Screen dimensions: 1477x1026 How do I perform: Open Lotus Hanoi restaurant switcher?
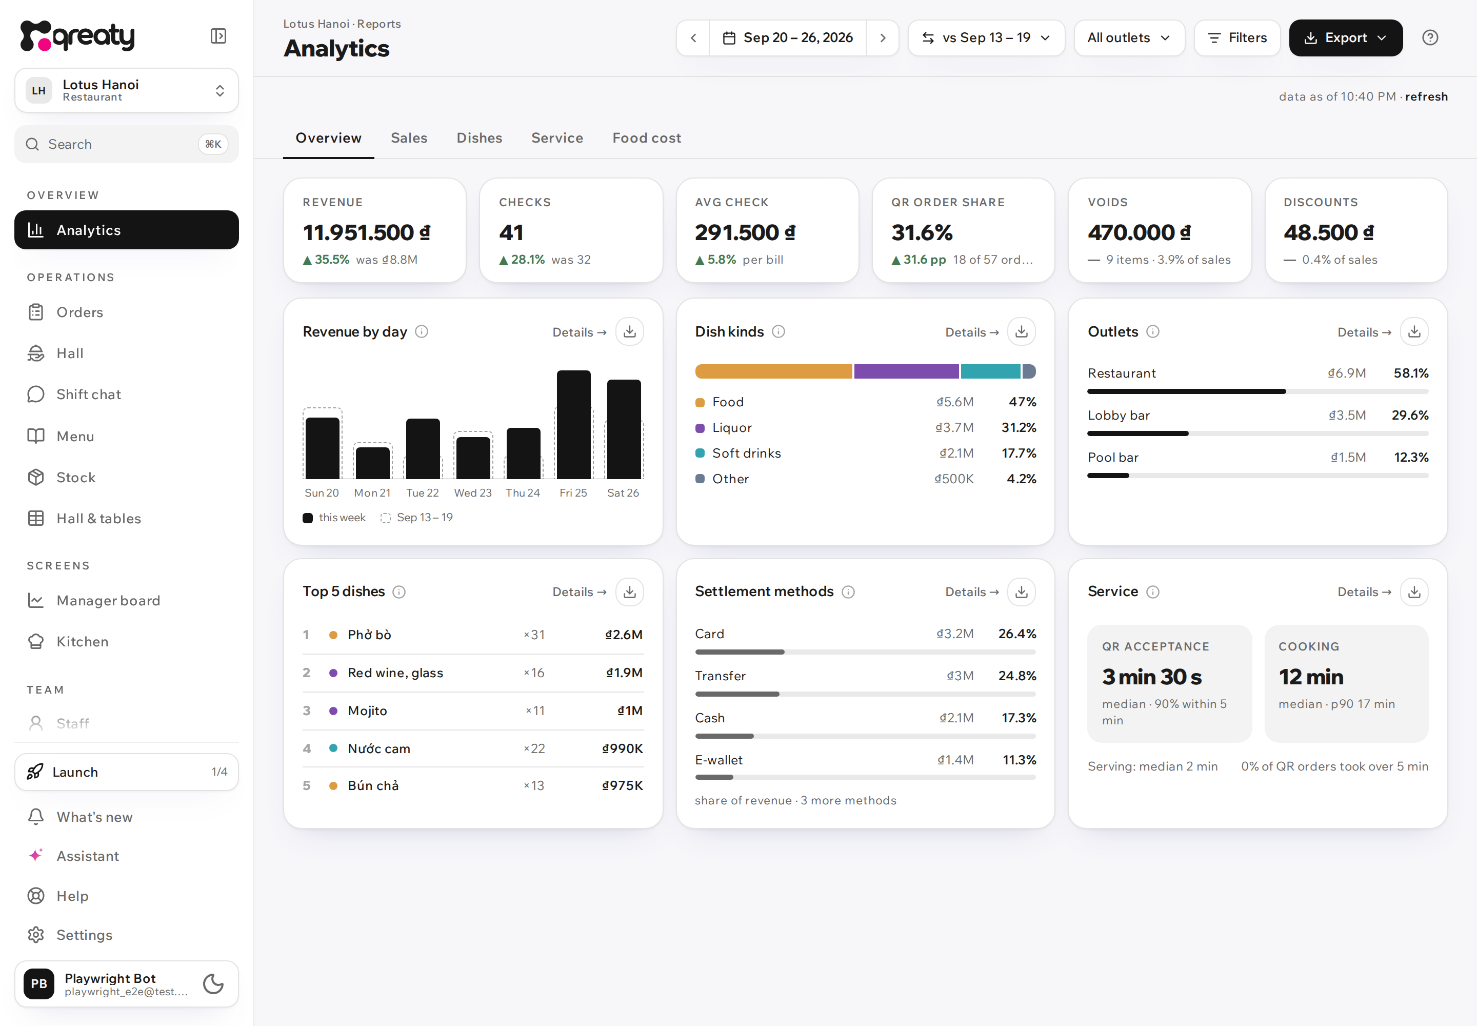[127, 91]
